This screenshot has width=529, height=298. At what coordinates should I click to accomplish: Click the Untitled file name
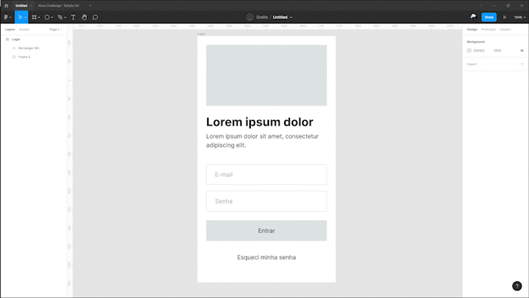[280, 17]
